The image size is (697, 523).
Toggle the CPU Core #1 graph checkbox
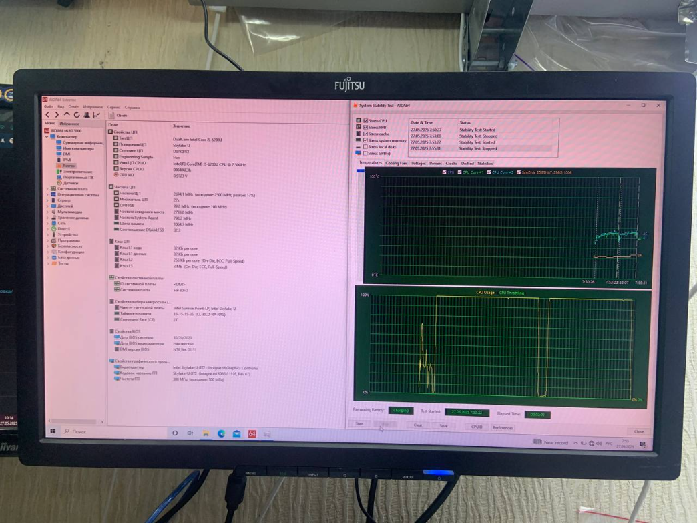460,172
